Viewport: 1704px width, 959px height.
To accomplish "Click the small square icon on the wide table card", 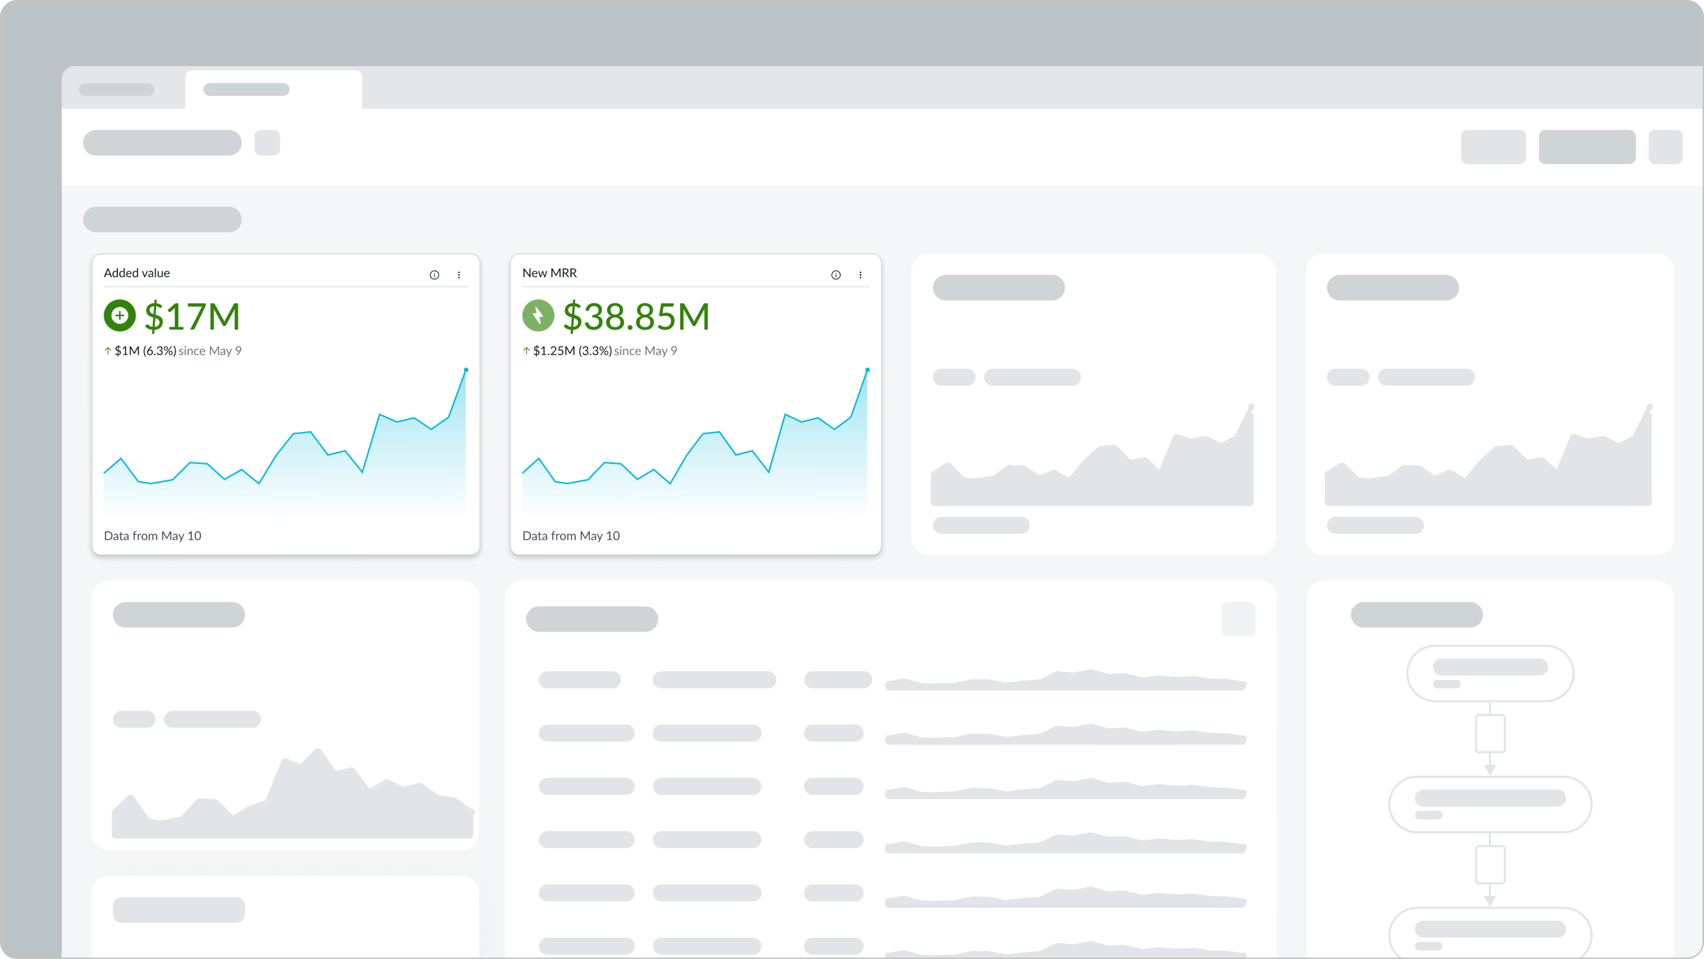I will [x=1238, y=619].
